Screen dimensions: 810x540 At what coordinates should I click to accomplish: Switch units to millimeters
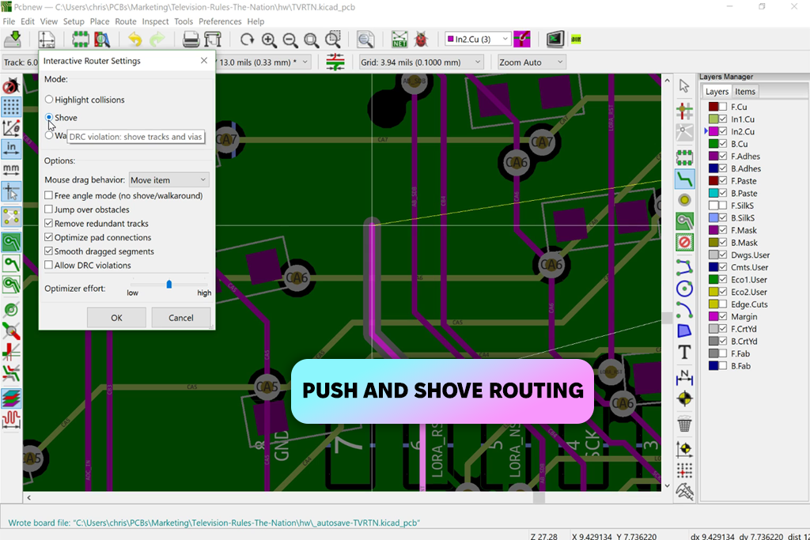[11, 168]
